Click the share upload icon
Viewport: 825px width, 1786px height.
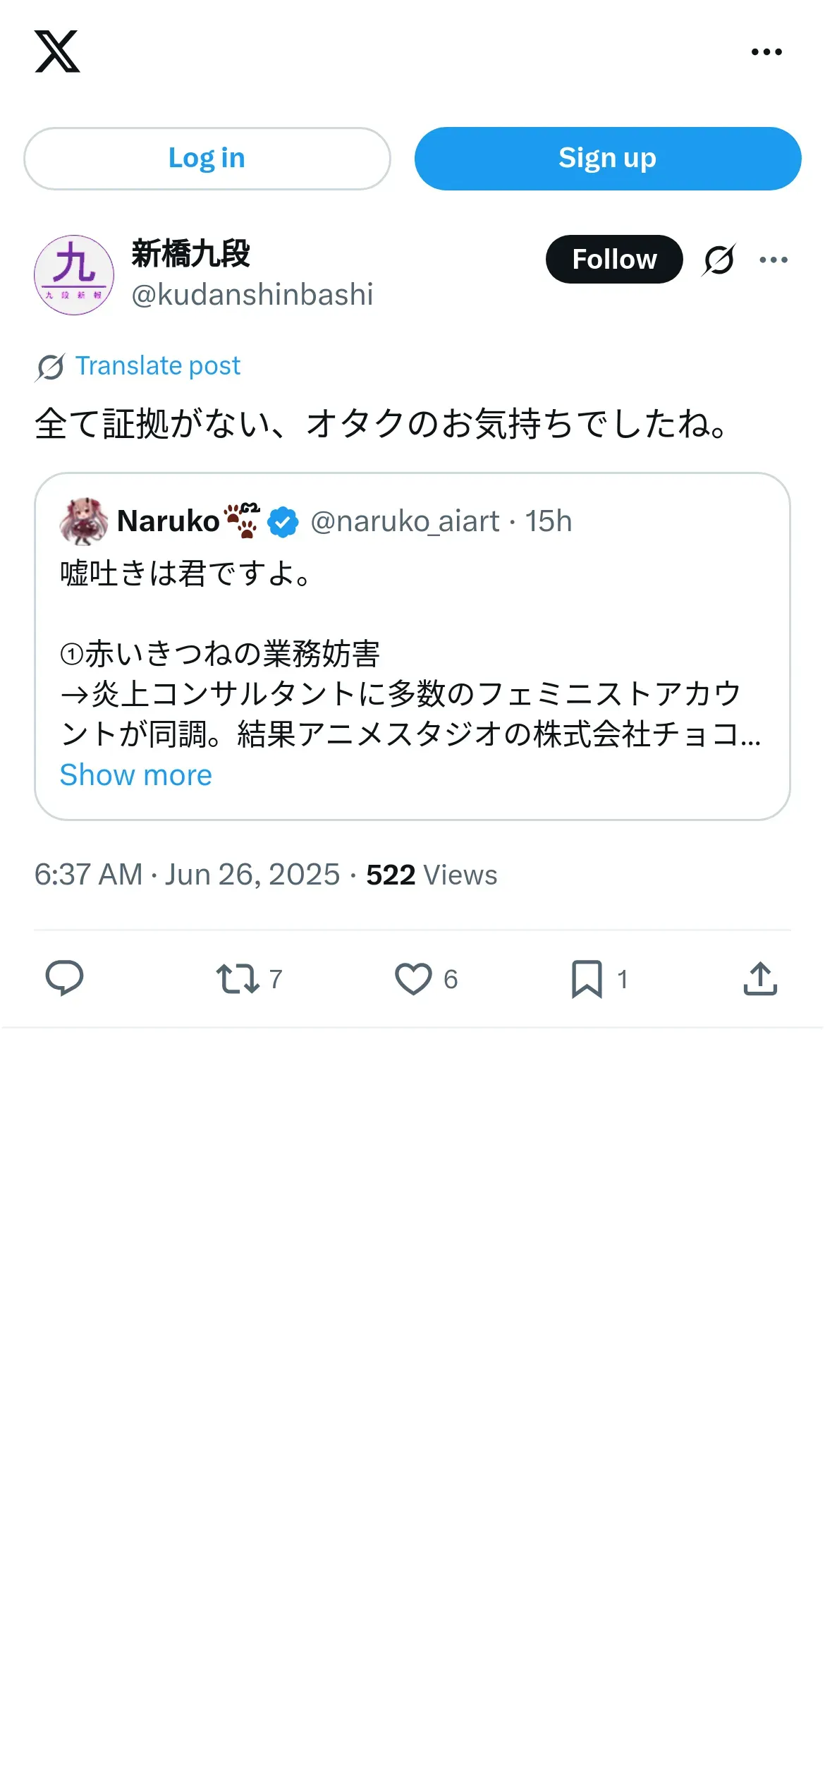760,979
